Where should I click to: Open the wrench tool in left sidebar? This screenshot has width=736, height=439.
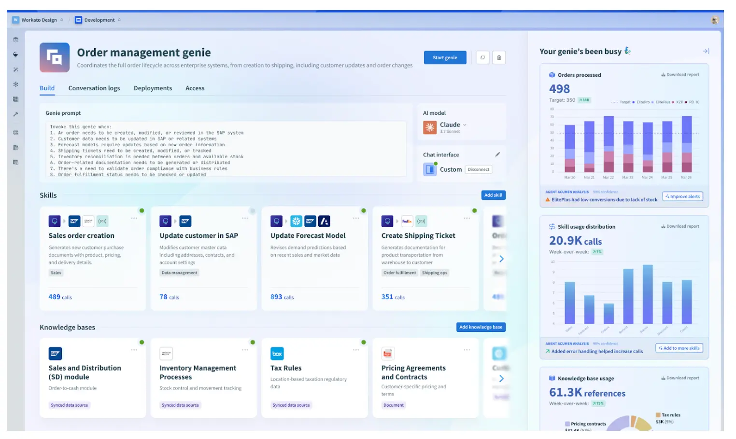tap(15, 114)
